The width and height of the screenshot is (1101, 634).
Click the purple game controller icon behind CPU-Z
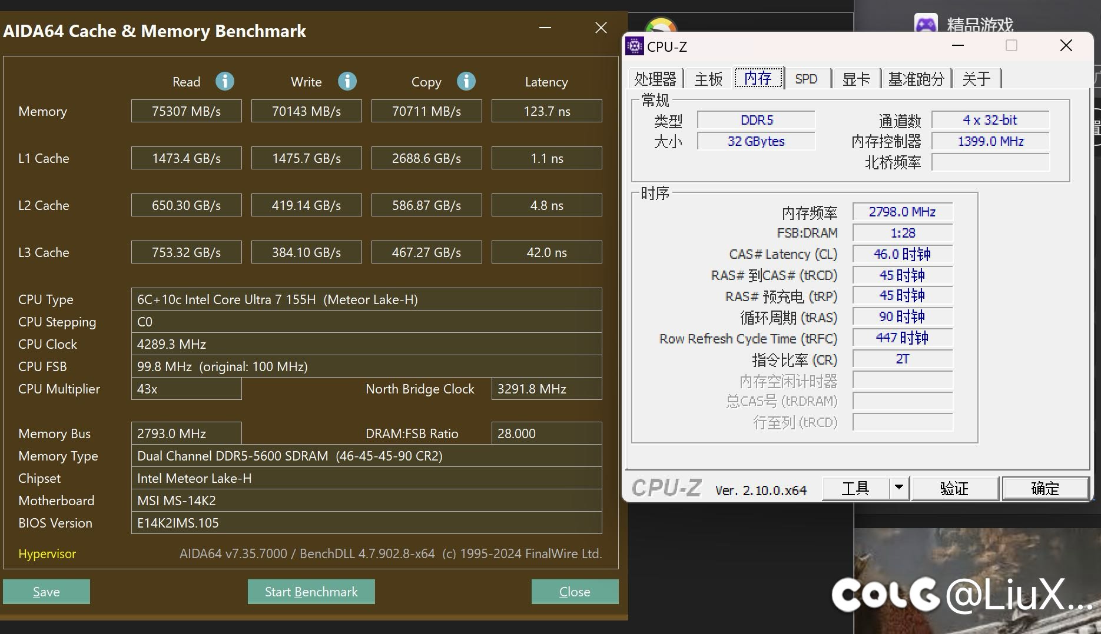click(926, 24)
